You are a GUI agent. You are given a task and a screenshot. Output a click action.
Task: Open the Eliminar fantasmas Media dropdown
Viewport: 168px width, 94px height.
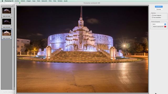[159, 24]
